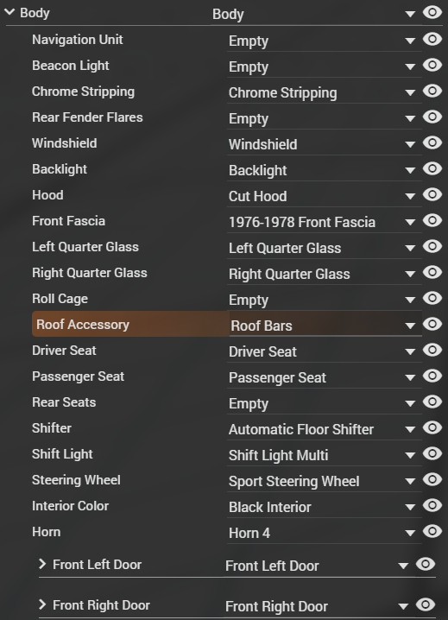This screenshot has width=448, height=620.
Task: Open Interior Color dropdown
Action: [x=410, y=507]
